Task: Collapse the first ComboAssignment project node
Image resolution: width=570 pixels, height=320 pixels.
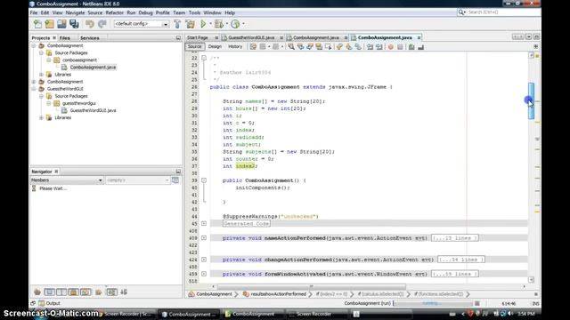Action: tap(34, 45)
